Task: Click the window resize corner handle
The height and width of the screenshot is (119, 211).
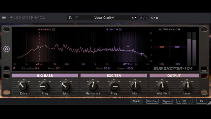Action: [209, 103]
